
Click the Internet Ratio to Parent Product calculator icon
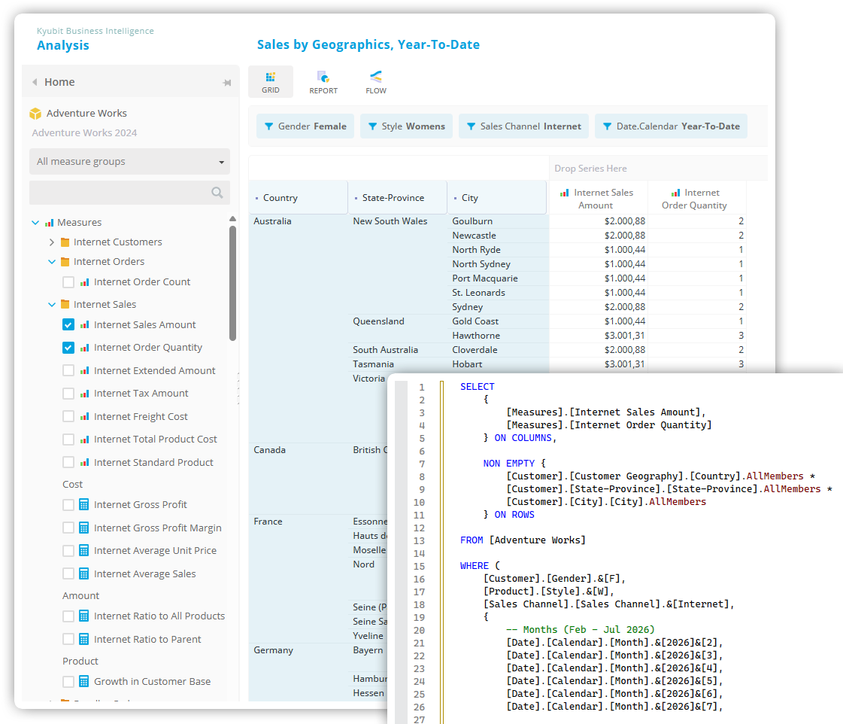(x=84, y=639)
